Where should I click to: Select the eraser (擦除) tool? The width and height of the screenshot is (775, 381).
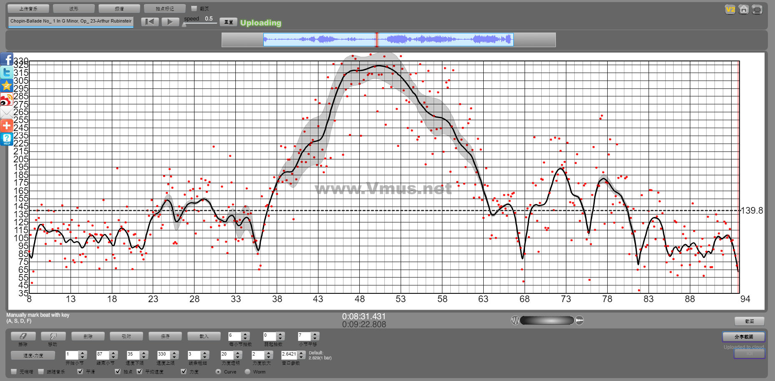pos(23,336)
